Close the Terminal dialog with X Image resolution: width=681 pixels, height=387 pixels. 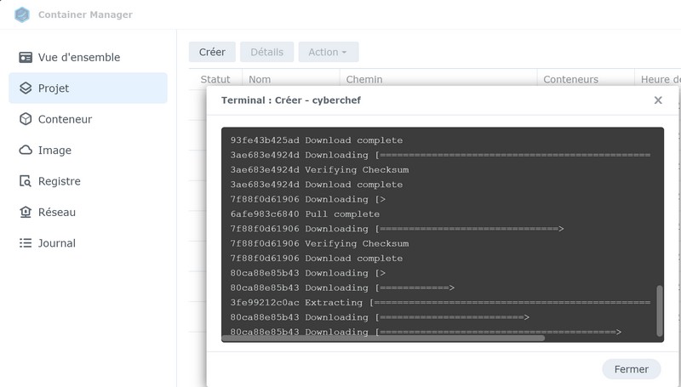pyautogui.click(x=658, y=100)
